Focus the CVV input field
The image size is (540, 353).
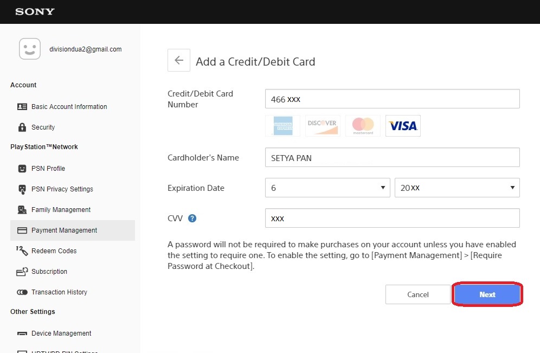(392, 218)
